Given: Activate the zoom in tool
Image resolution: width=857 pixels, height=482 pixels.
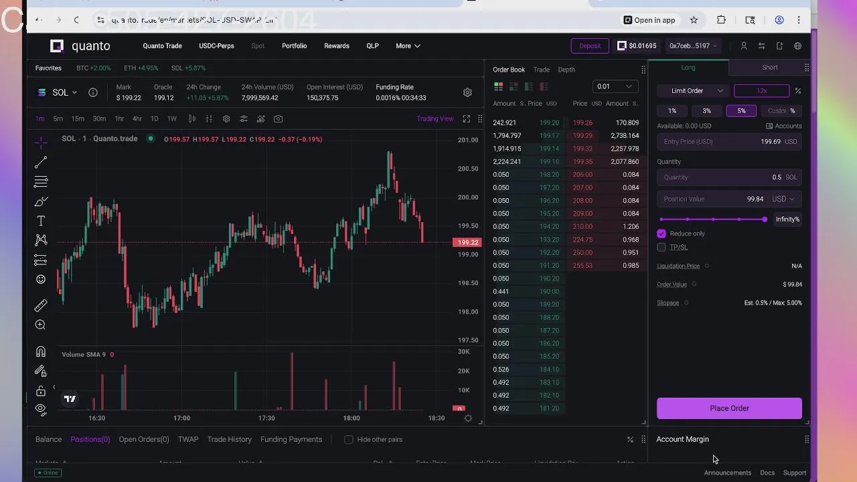Looking at the screenshot, I should tap(41, 325).
